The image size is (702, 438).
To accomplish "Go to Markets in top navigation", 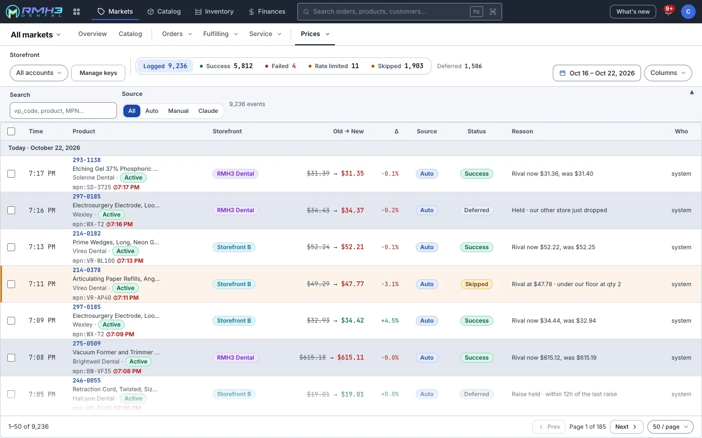I will point(115,12).
